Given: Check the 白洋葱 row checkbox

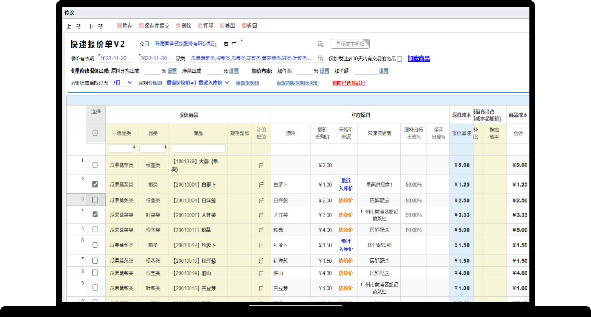Looking at the screenshot, I should (95, 200).
